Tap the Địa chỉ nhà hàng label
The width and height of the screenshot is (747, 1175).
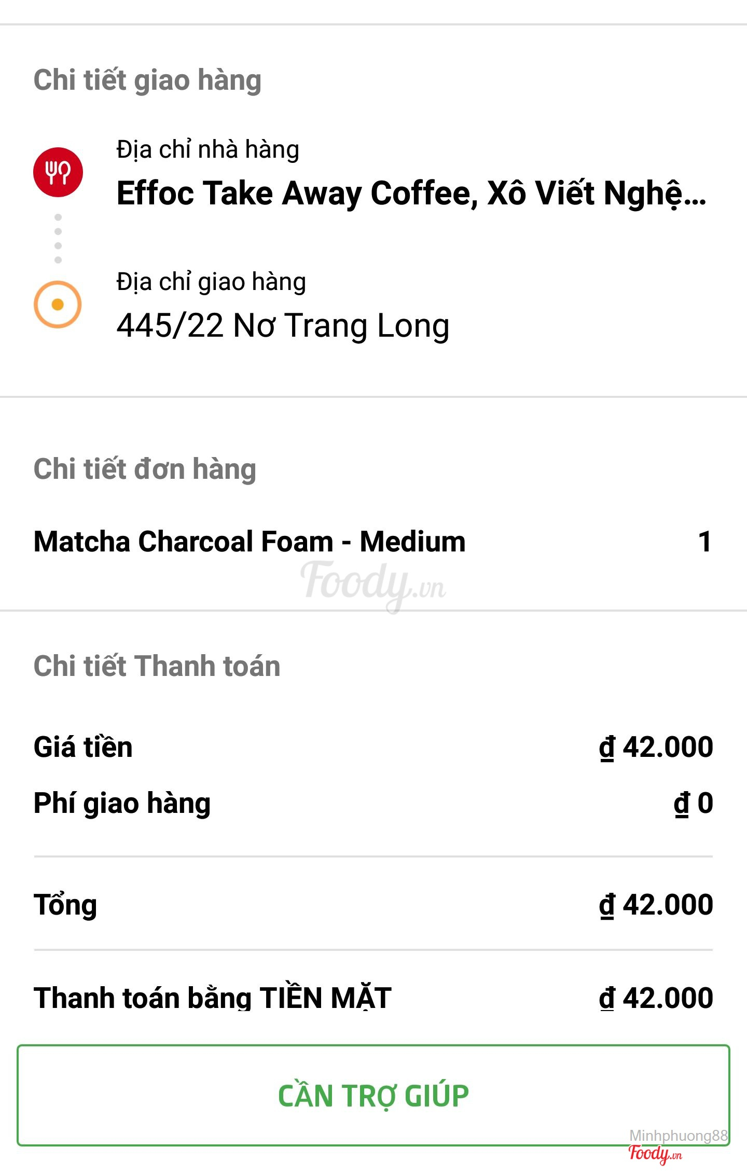pyautogui.click(x=208, y=149)
